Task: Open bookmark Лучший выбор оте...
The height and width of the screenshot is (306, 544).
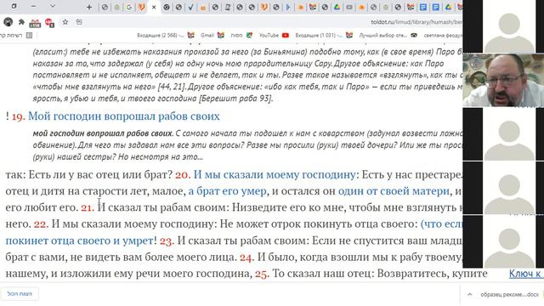Action: [388, 35]
